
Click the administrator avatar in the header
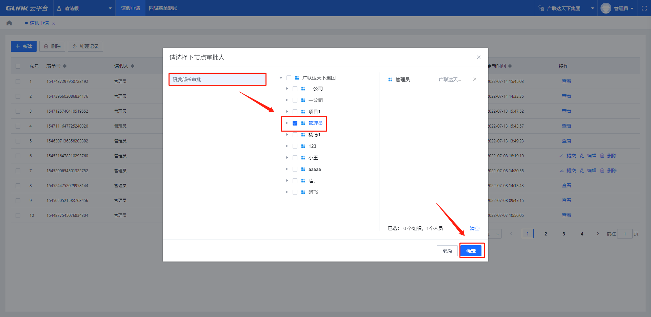606,8
